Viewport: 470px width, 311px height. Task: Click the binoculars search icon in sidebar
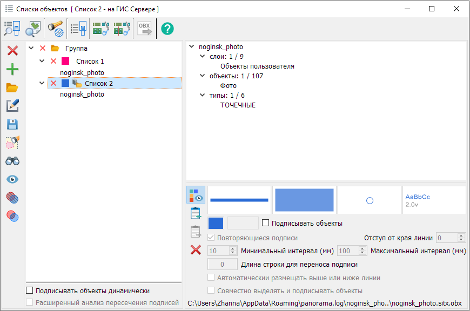pyautogui.click(x=12, y=161)
